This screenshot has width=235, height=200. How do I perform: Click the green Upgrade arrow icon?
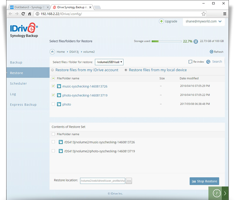pyautogui.click(x=161, y=21)
